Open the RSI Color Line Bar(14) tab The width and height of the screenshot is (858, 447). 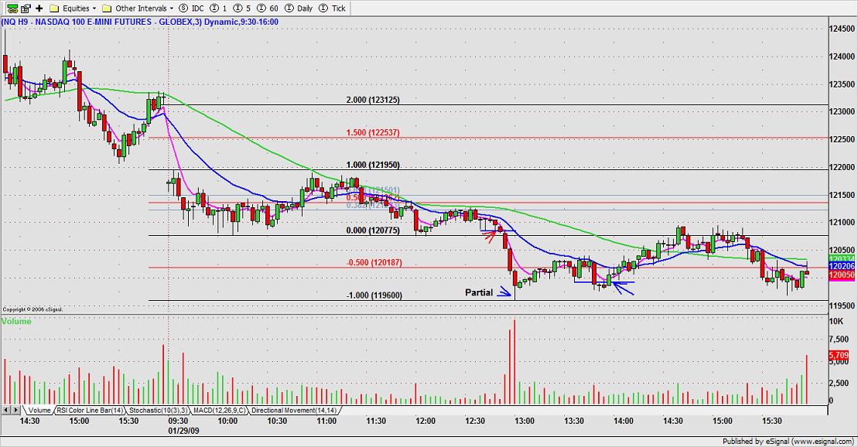[90, 411]
